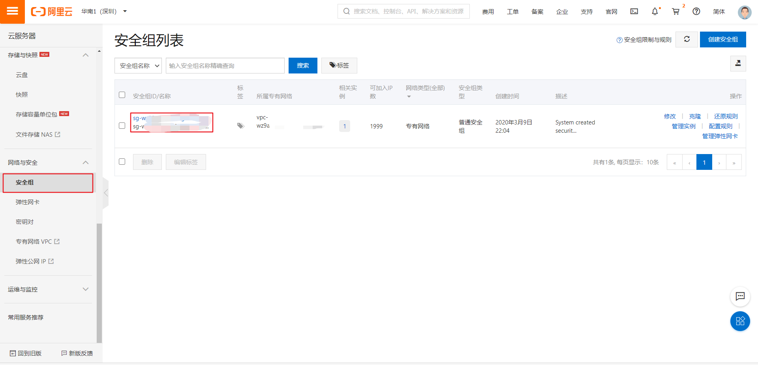Click 新版反馈 at the sidebar bottom
This screenshot has width=758, height=365.
[77, 353]
